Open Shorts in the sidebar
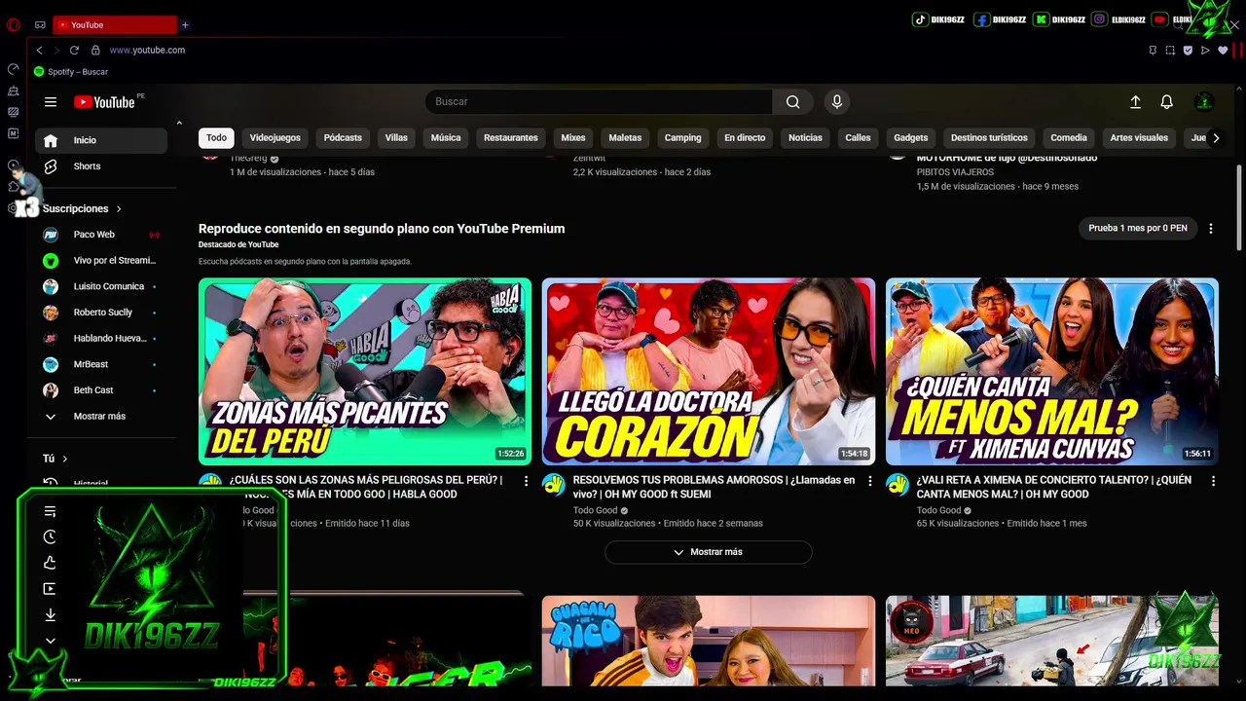 tap(101, 166)
